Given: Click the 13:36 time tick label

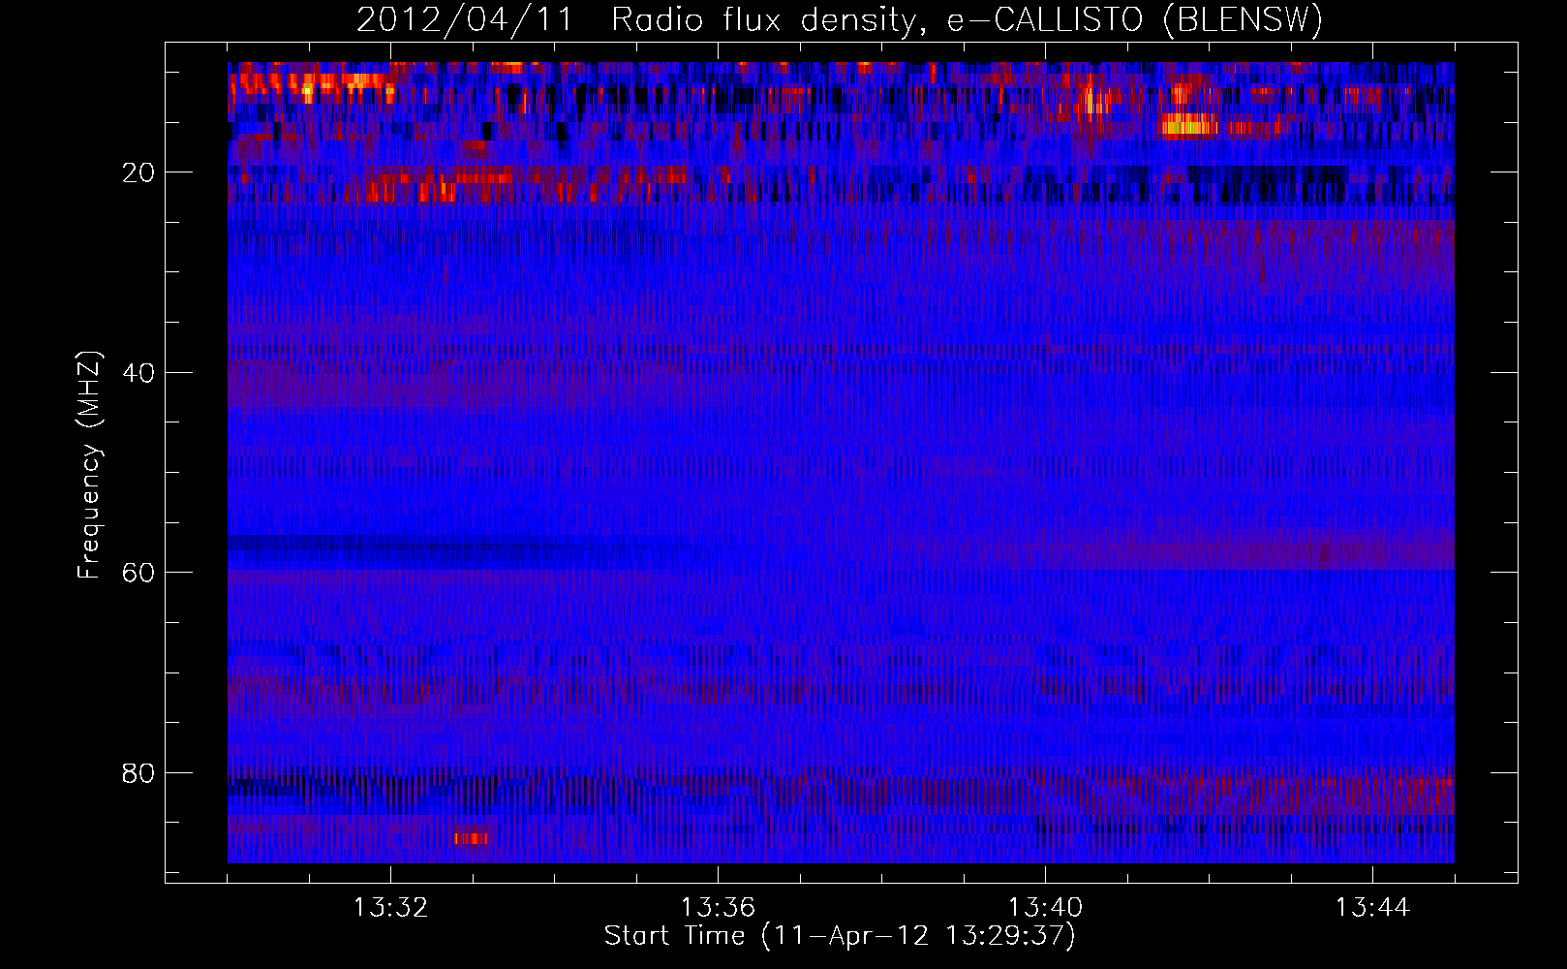Looking at the screenshot, I should pos(718,908).
